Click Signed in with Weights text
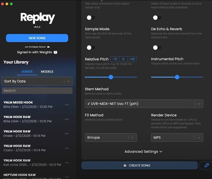212x179 pixels. pyautogui.click(x=34, y=52)
